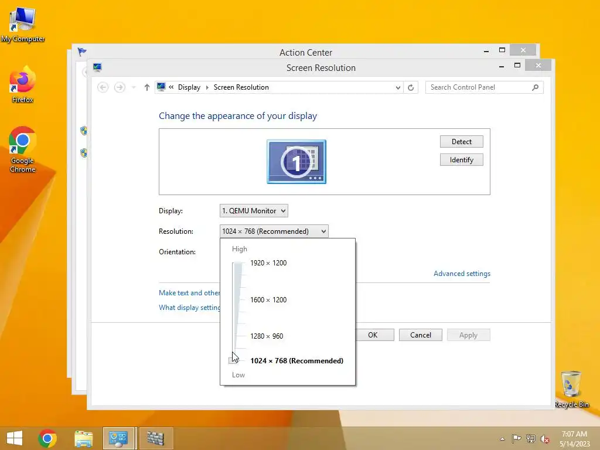Expand the address bar history dropdown
600x450 pixels.
click(398, 87)
